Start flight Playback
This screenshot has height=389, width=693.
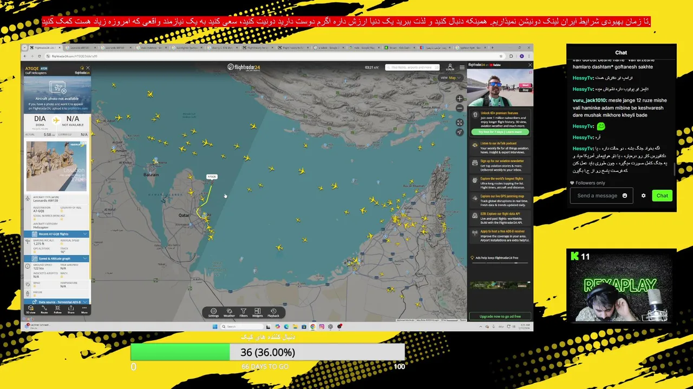(x=273, y=312)
